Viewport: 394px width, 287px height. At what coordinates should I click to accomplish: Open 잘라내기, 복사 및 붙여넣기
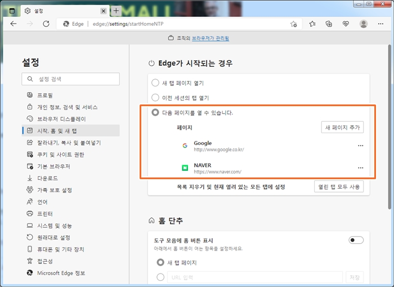coord(70,143)
